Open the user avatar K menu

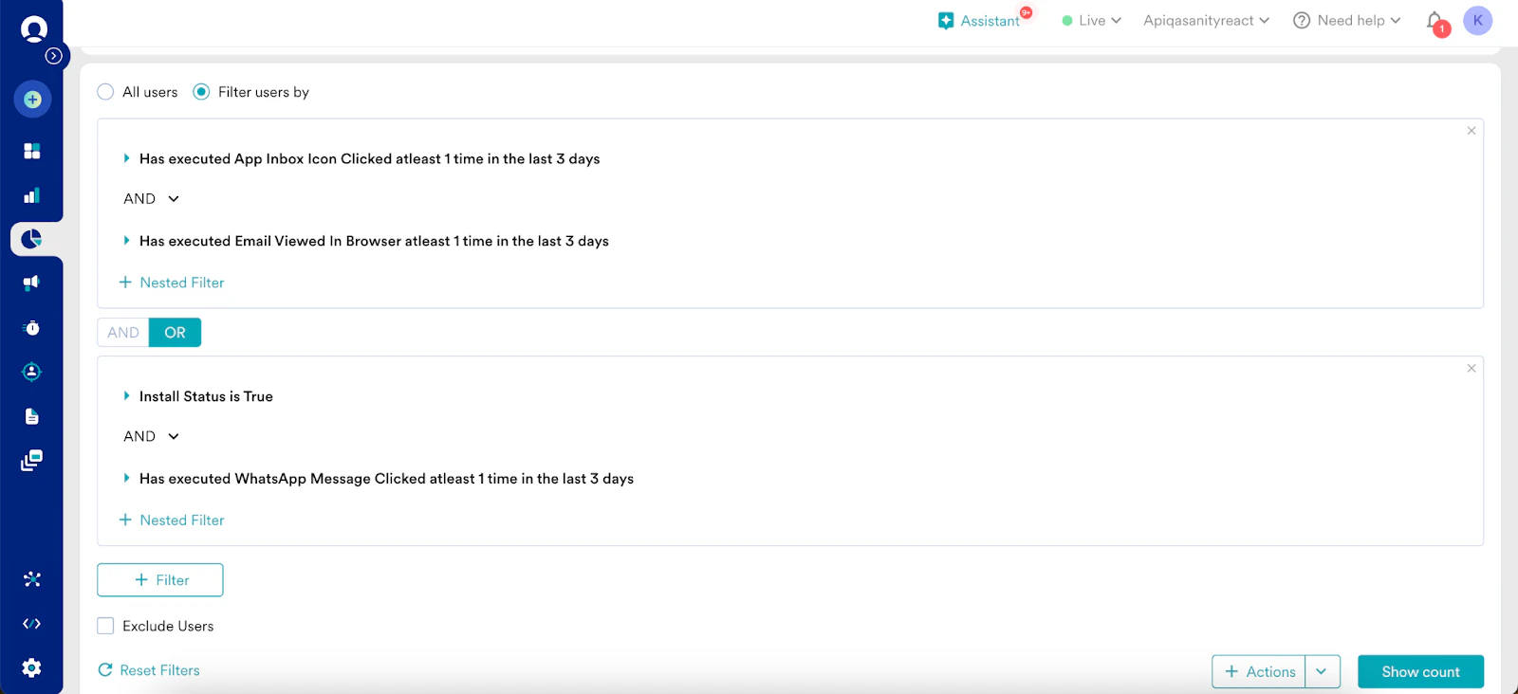(1478, 20)
